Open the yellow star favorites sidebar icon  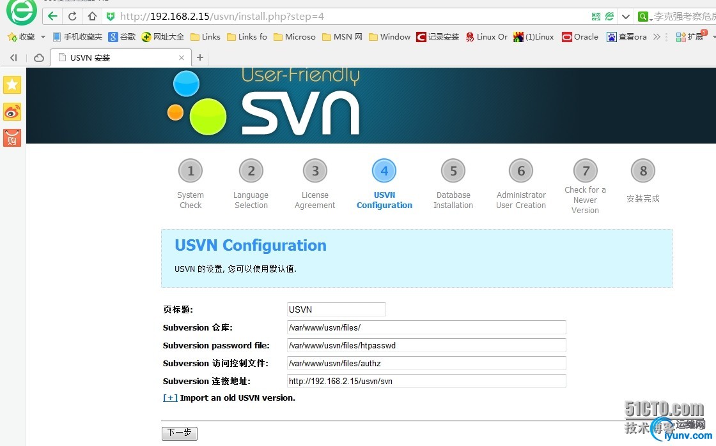pos(12,85)
